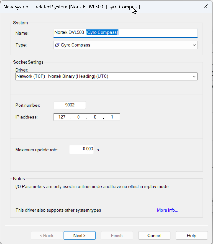Click the first IP address octet 127
The image size is (213, 244).
pyautogui.click(x=62, y=117)
